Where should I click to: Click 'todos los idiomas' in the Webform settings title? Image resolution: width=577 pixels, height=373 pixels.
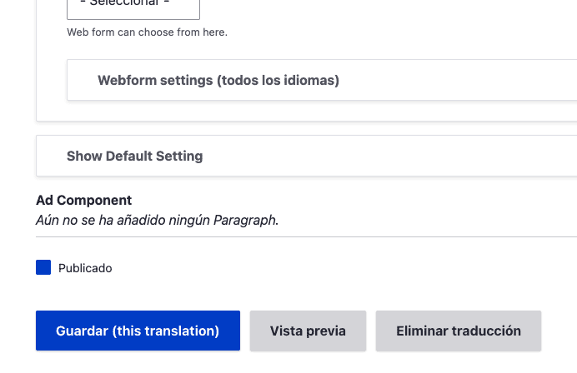(x=277, y=81)
